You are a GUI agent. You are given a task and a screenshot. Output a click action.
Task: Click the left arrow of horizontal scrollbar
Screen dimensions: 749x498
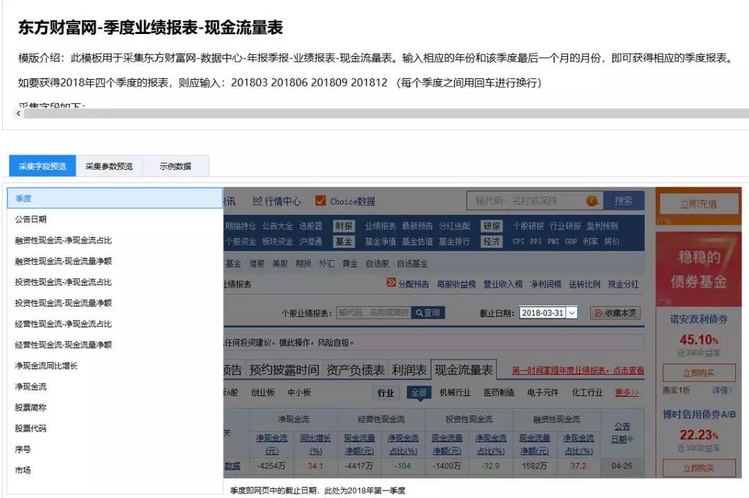click(x=18, y=113)
